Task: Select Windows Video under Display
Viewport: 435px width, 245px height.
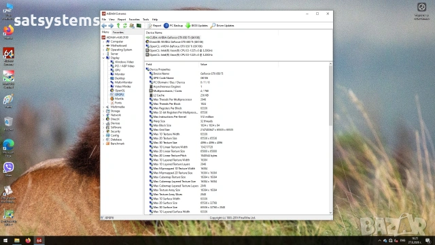Action: pos(124,62)
